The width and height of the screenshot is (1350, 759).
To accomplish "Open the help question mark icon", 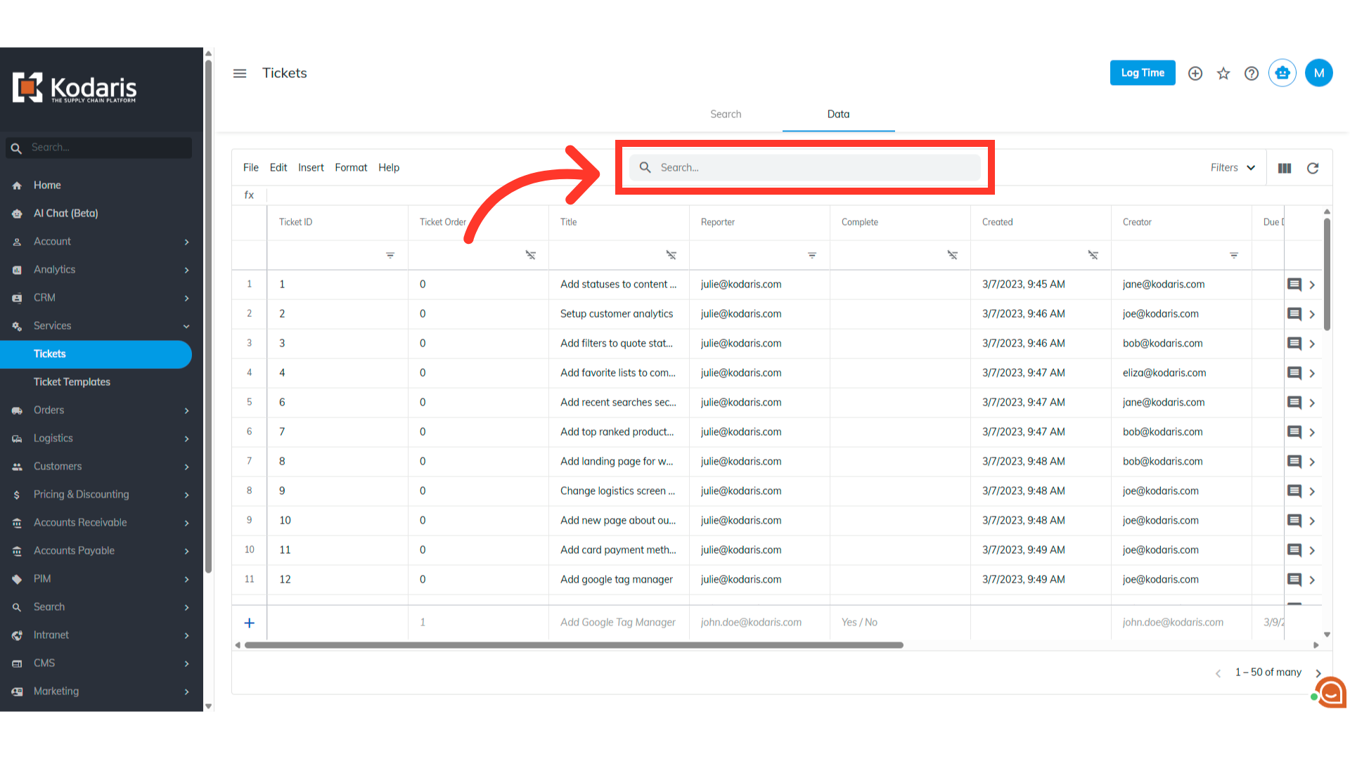I will pyautogui.click(x=1252, y=73).
